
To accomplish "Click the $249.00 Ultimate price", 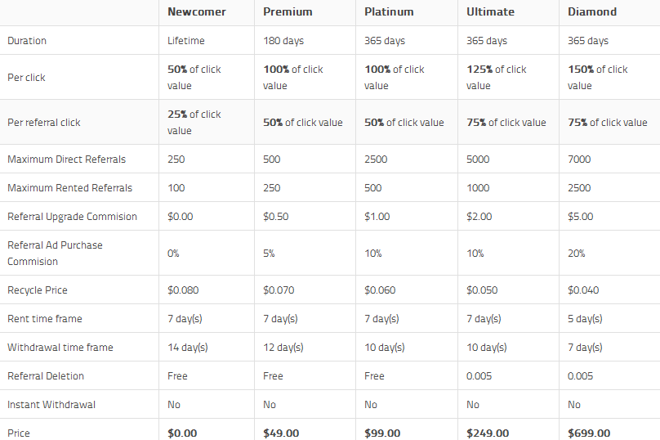I will pyautogui.click(x=488, y=433).
